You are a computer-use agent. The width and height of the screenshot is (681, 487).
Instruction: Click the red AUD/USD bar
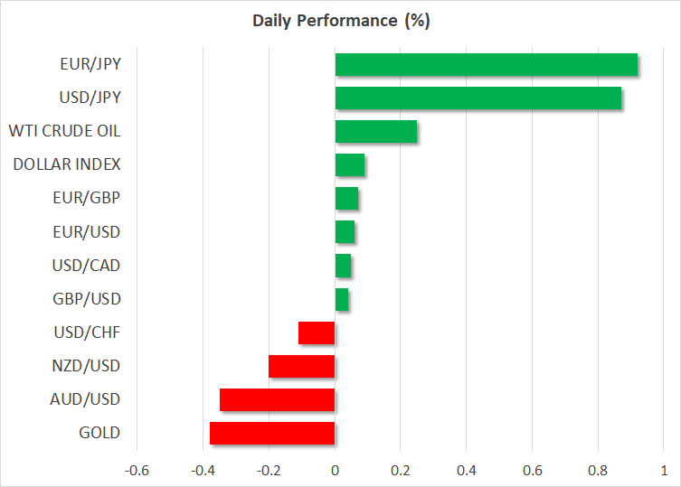pos(277,399)
